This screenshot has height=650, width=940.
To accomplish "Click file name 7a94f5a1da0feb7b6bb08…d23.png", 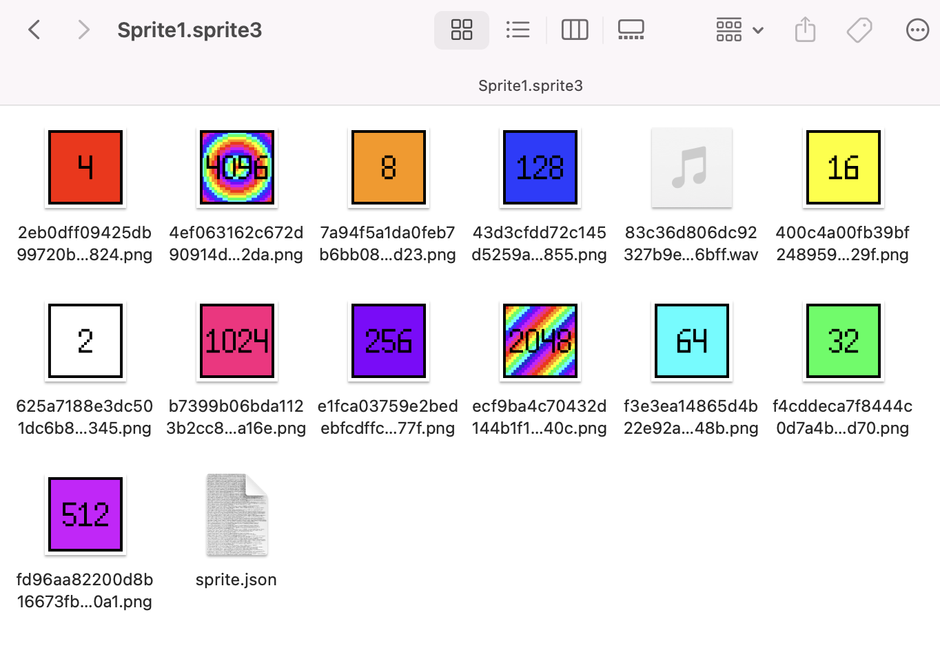I will (x=388, y=244).
